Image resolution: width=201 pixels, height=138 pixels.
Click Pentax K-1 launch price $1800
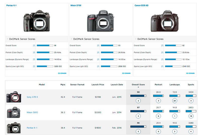[x=98, y=128]
